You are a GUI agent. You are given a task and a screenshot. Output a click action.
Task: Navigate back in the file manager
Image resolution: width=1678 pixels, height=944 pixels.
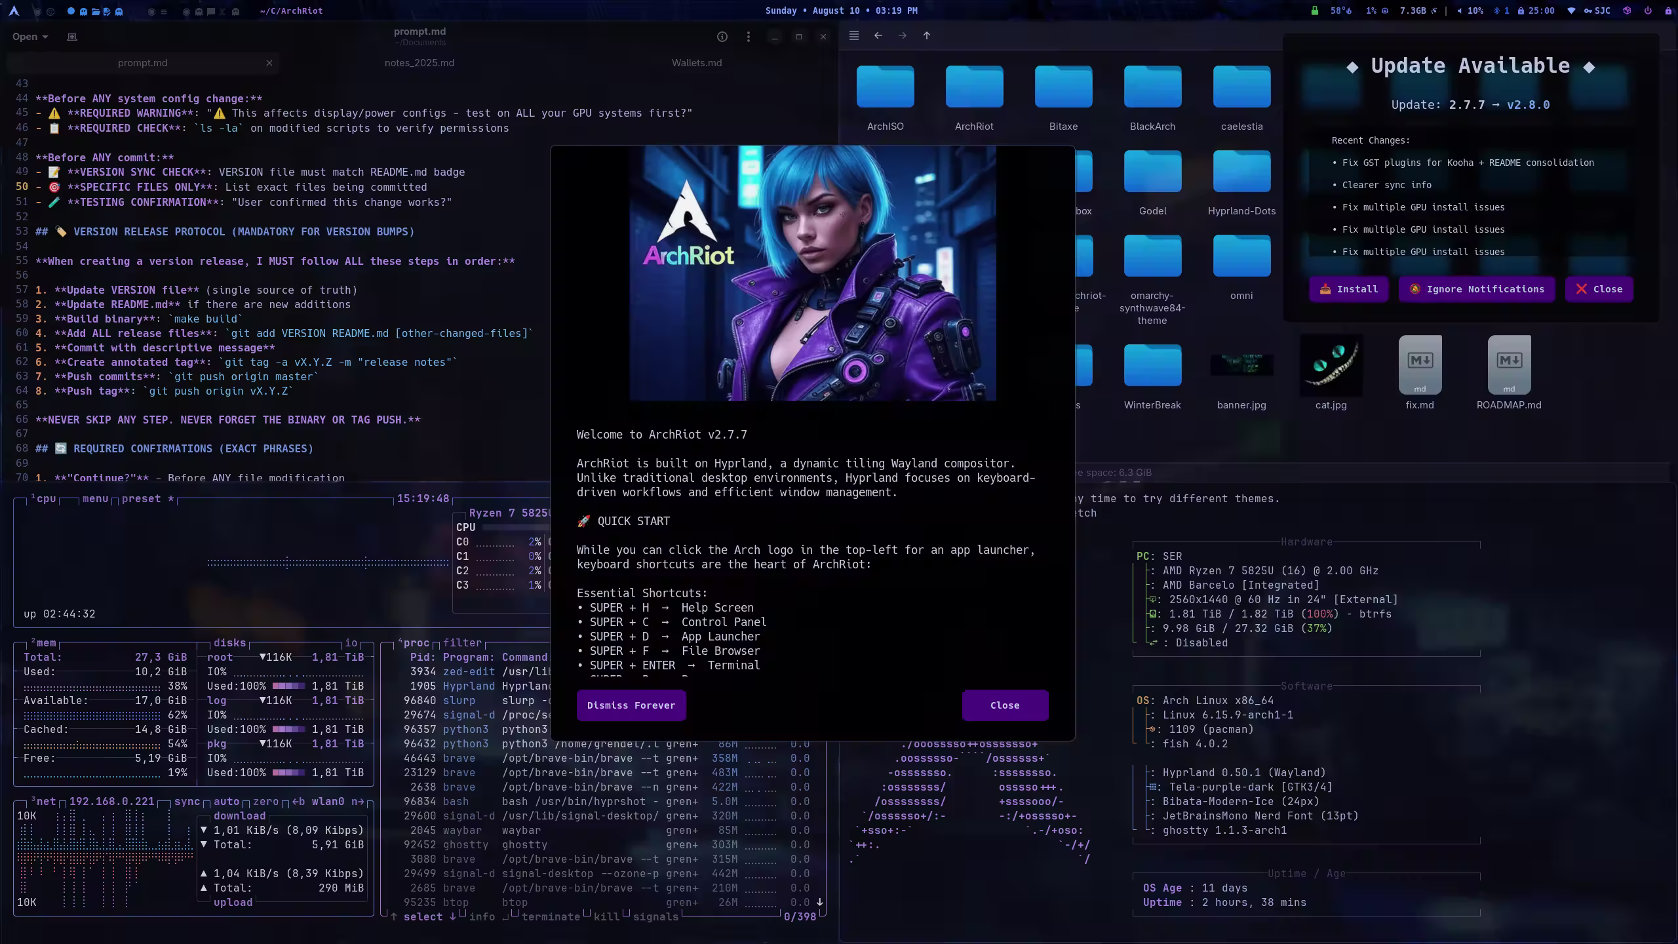pyautogui.click(x=878, y=35)
